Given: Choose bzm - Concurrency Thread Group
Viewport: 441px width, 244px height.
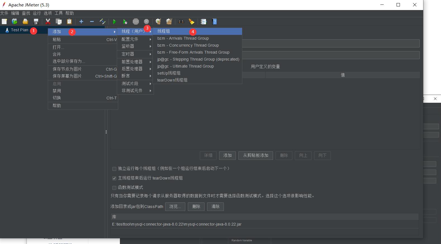Looking at the screenshot, I should point(197,45).
